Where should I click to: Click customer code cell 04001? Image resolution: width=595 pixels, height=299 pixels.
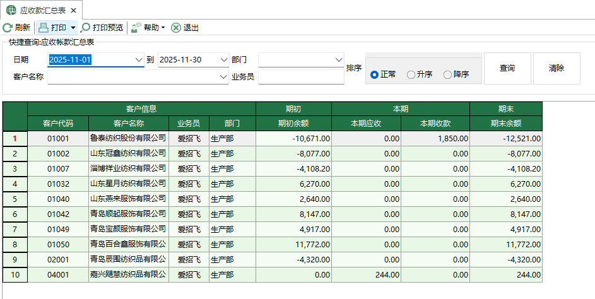click(58, 275)
